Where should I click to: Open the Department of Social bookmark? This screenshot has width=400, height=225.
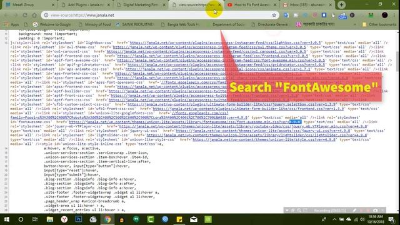click(226, 24)
